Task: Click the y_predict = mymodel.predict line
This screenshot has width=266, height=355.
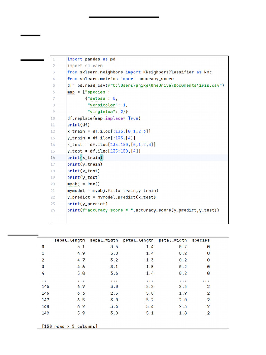Action: click(x=112, y=197)
